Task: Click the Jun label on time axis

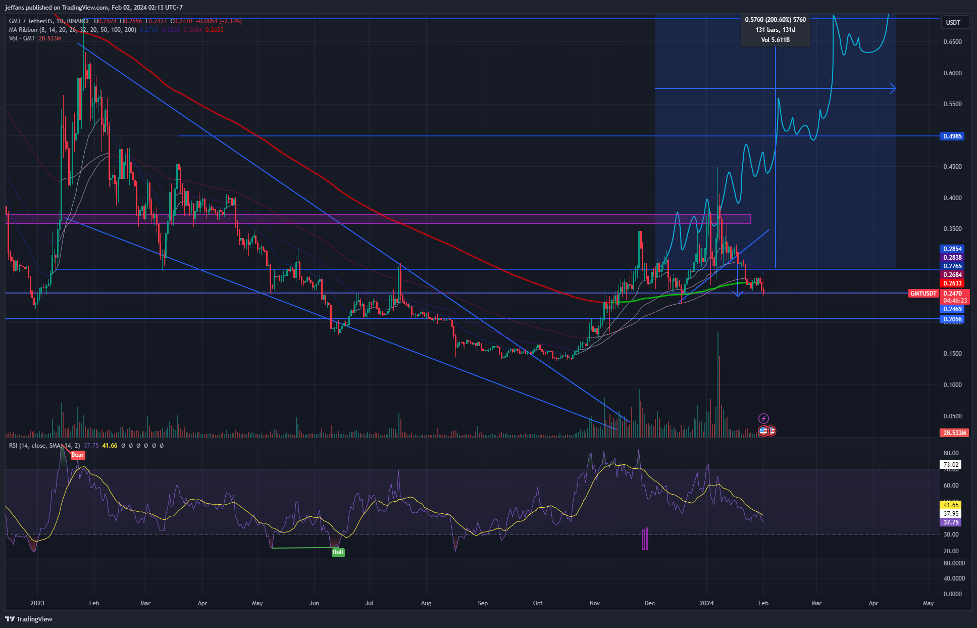Action: (x=314, y=603)
